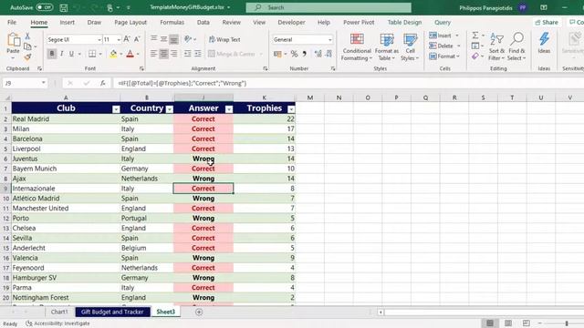Toggle Bottom Align vertical alignment
The width and height of the screenshot is (584, 328).
pyautogui.click(x=173, y=38)
